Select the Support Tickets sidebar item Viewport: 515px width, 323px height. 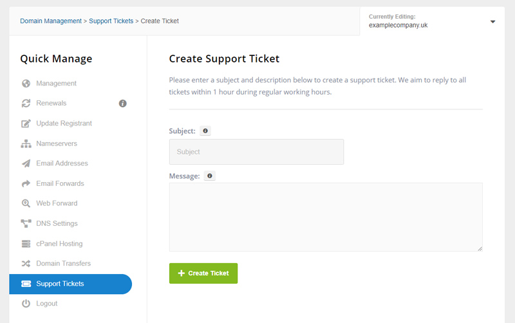point(60,284)
